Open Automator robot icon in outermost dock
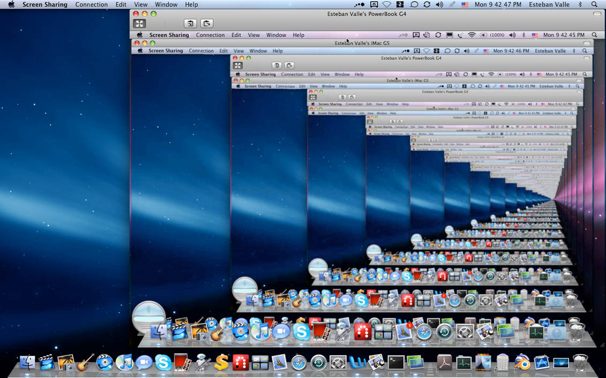Screen dimensions: 606x378 point(202,362)
